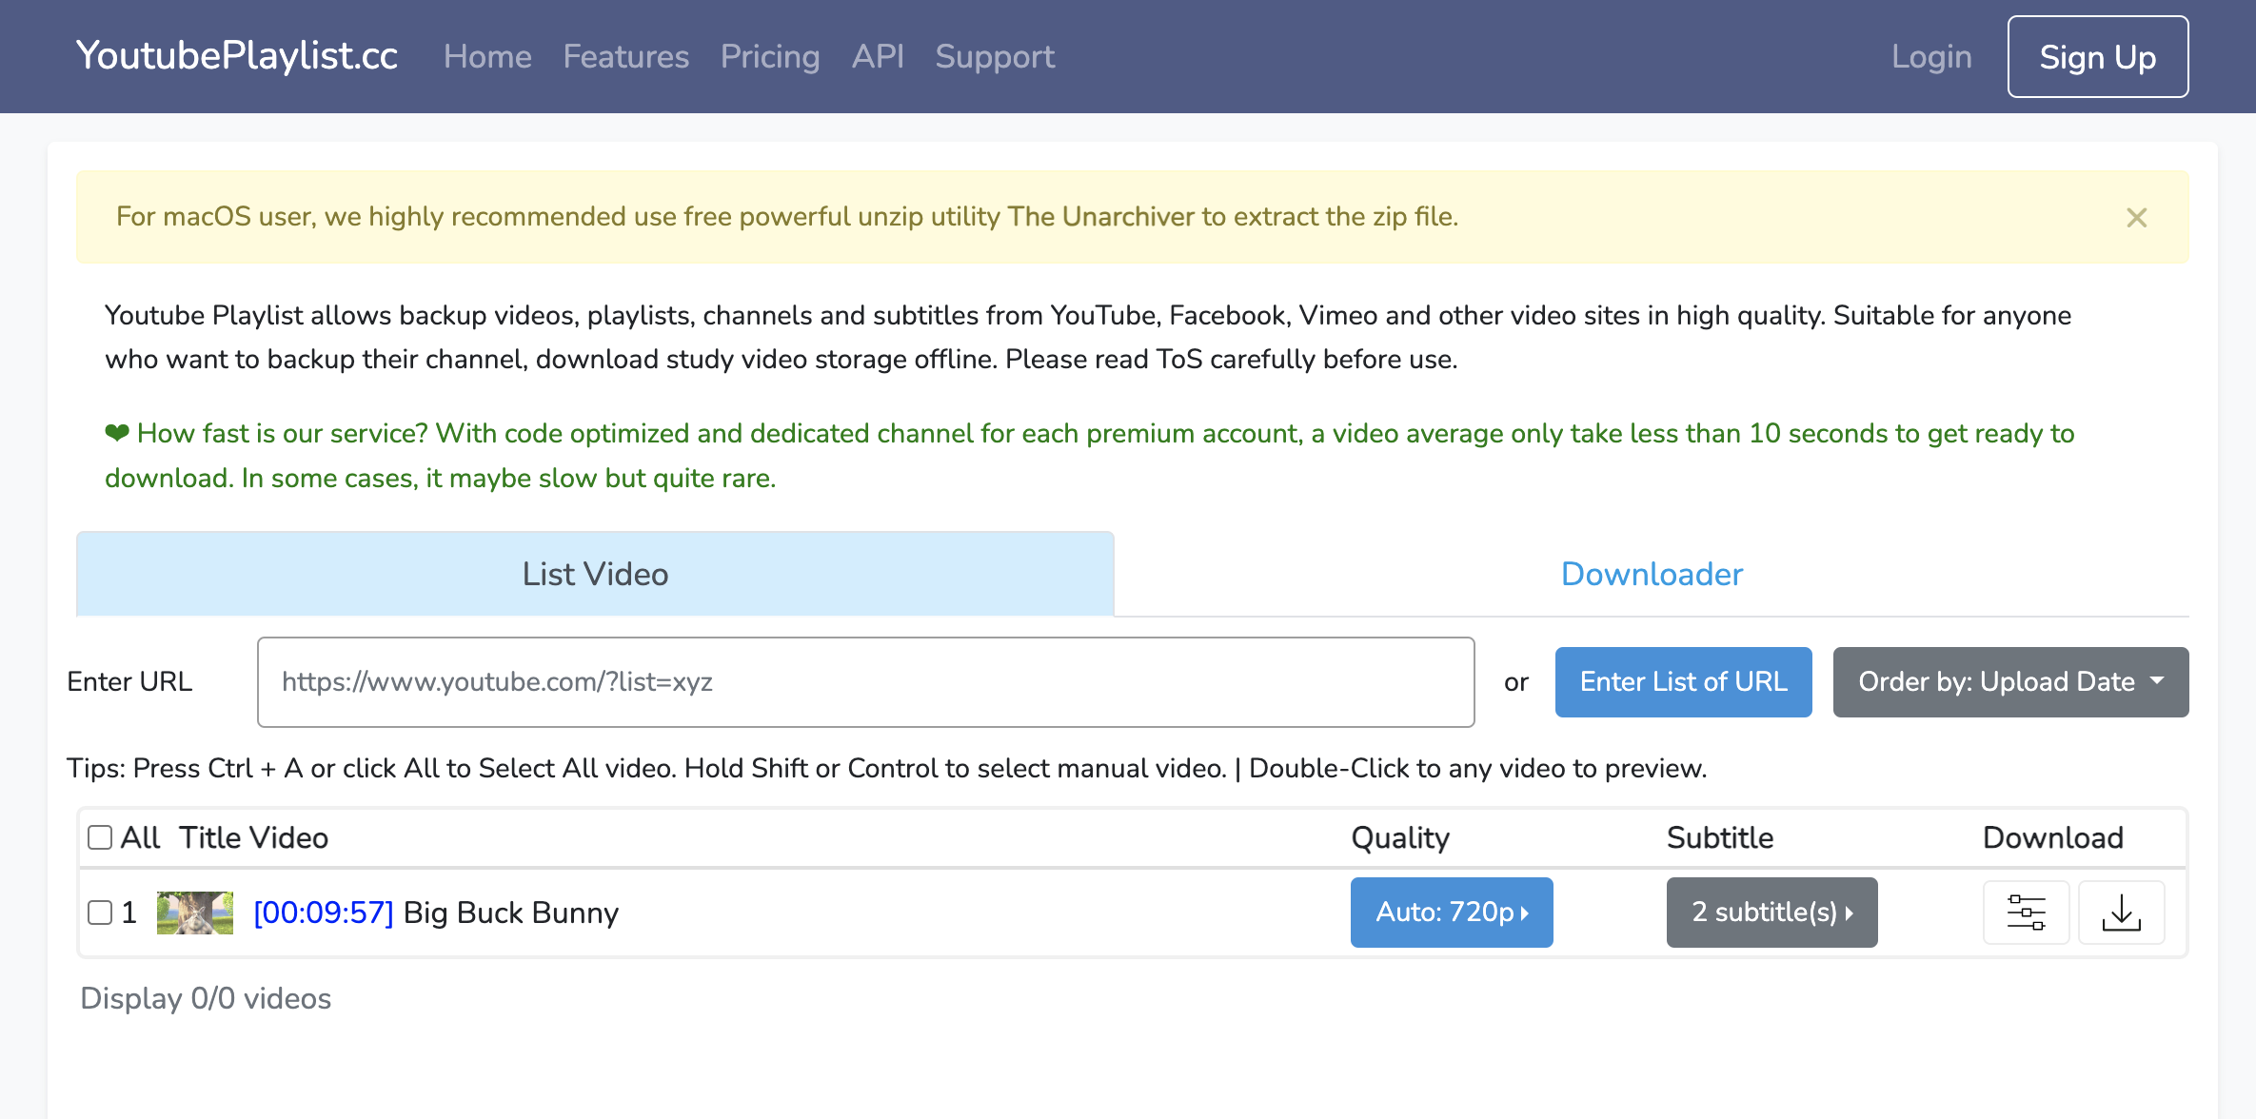Open the Pricing page
The image size is (2256, 1119).
click(x=770, y=56)
